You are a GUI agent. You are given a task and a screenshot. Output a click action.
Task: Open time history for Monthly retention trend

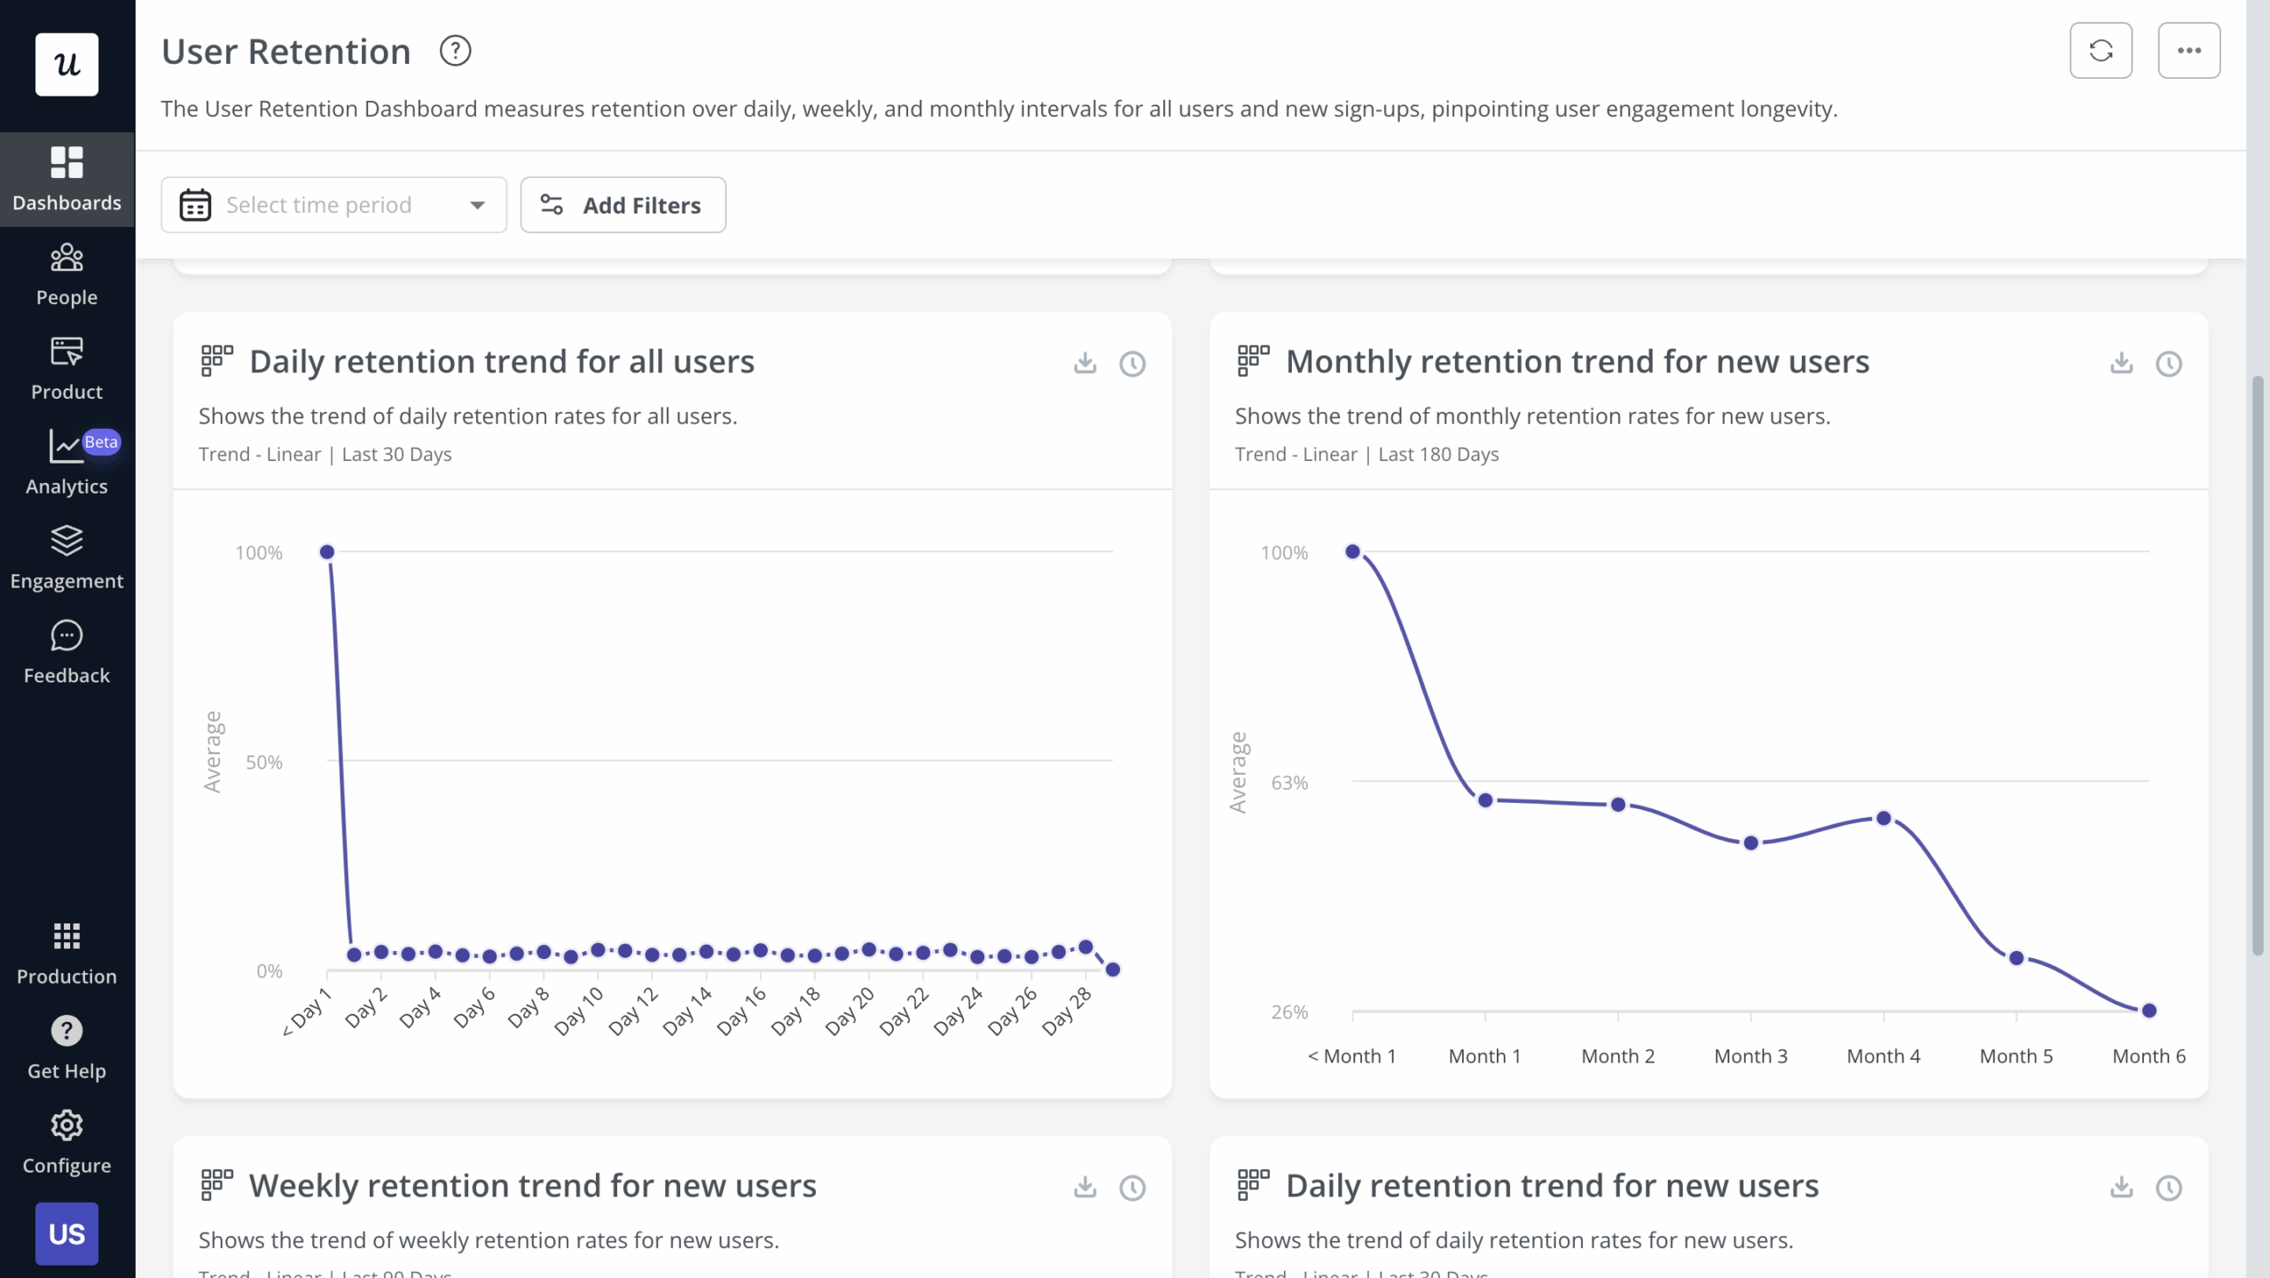pos(2168,363)
